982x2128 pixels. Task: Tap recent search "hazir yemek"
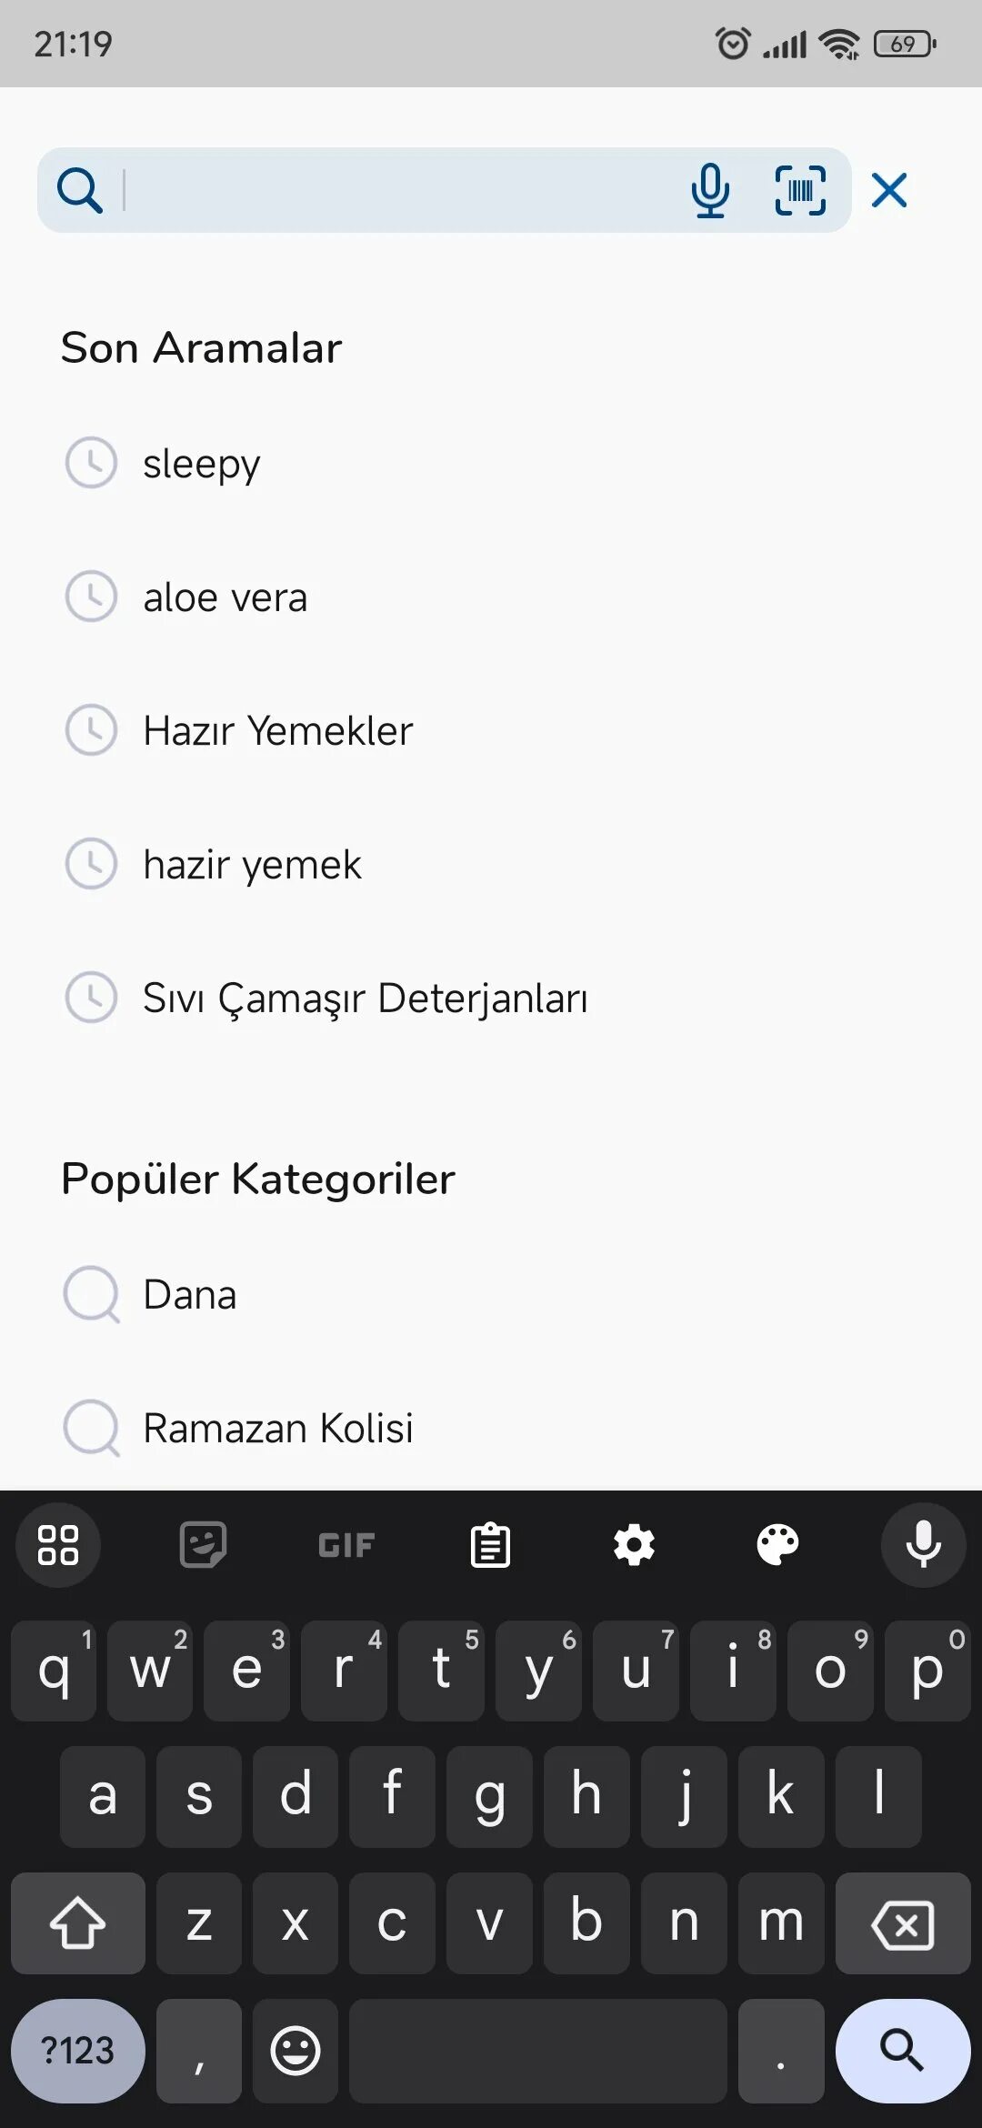252,865
